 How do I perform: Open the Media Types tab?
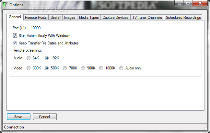pyautogui.click(x=89, y=18)
